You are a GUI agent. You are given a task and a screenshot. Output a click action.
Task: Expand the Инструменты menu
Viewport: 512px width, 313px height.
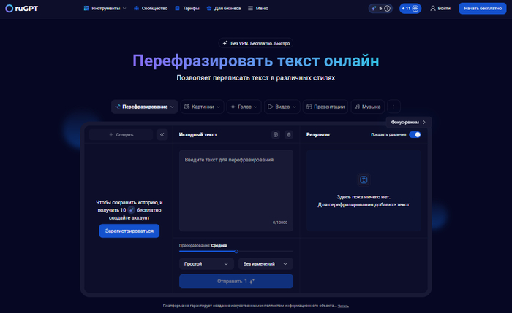coord(105,9)
